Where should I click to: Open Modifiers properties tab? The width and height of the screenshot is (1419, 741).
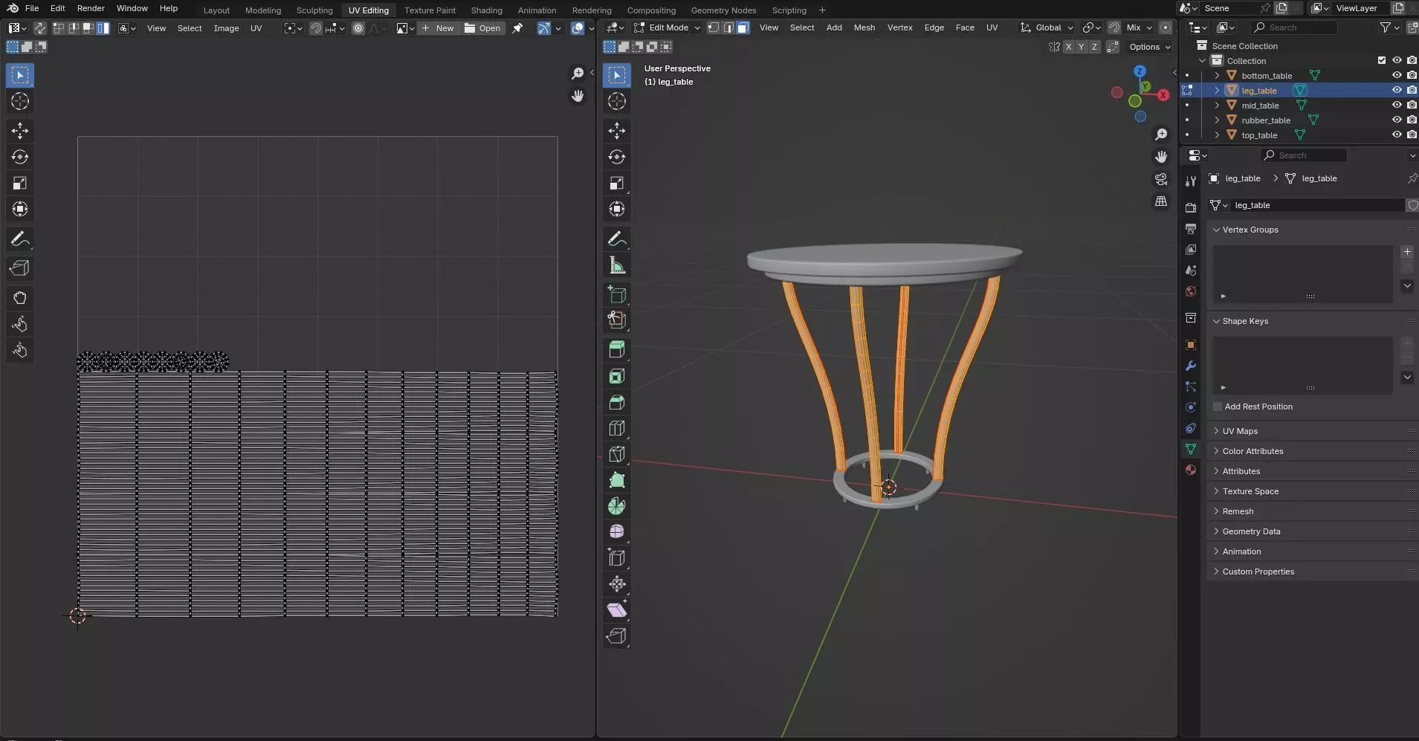1191,366
